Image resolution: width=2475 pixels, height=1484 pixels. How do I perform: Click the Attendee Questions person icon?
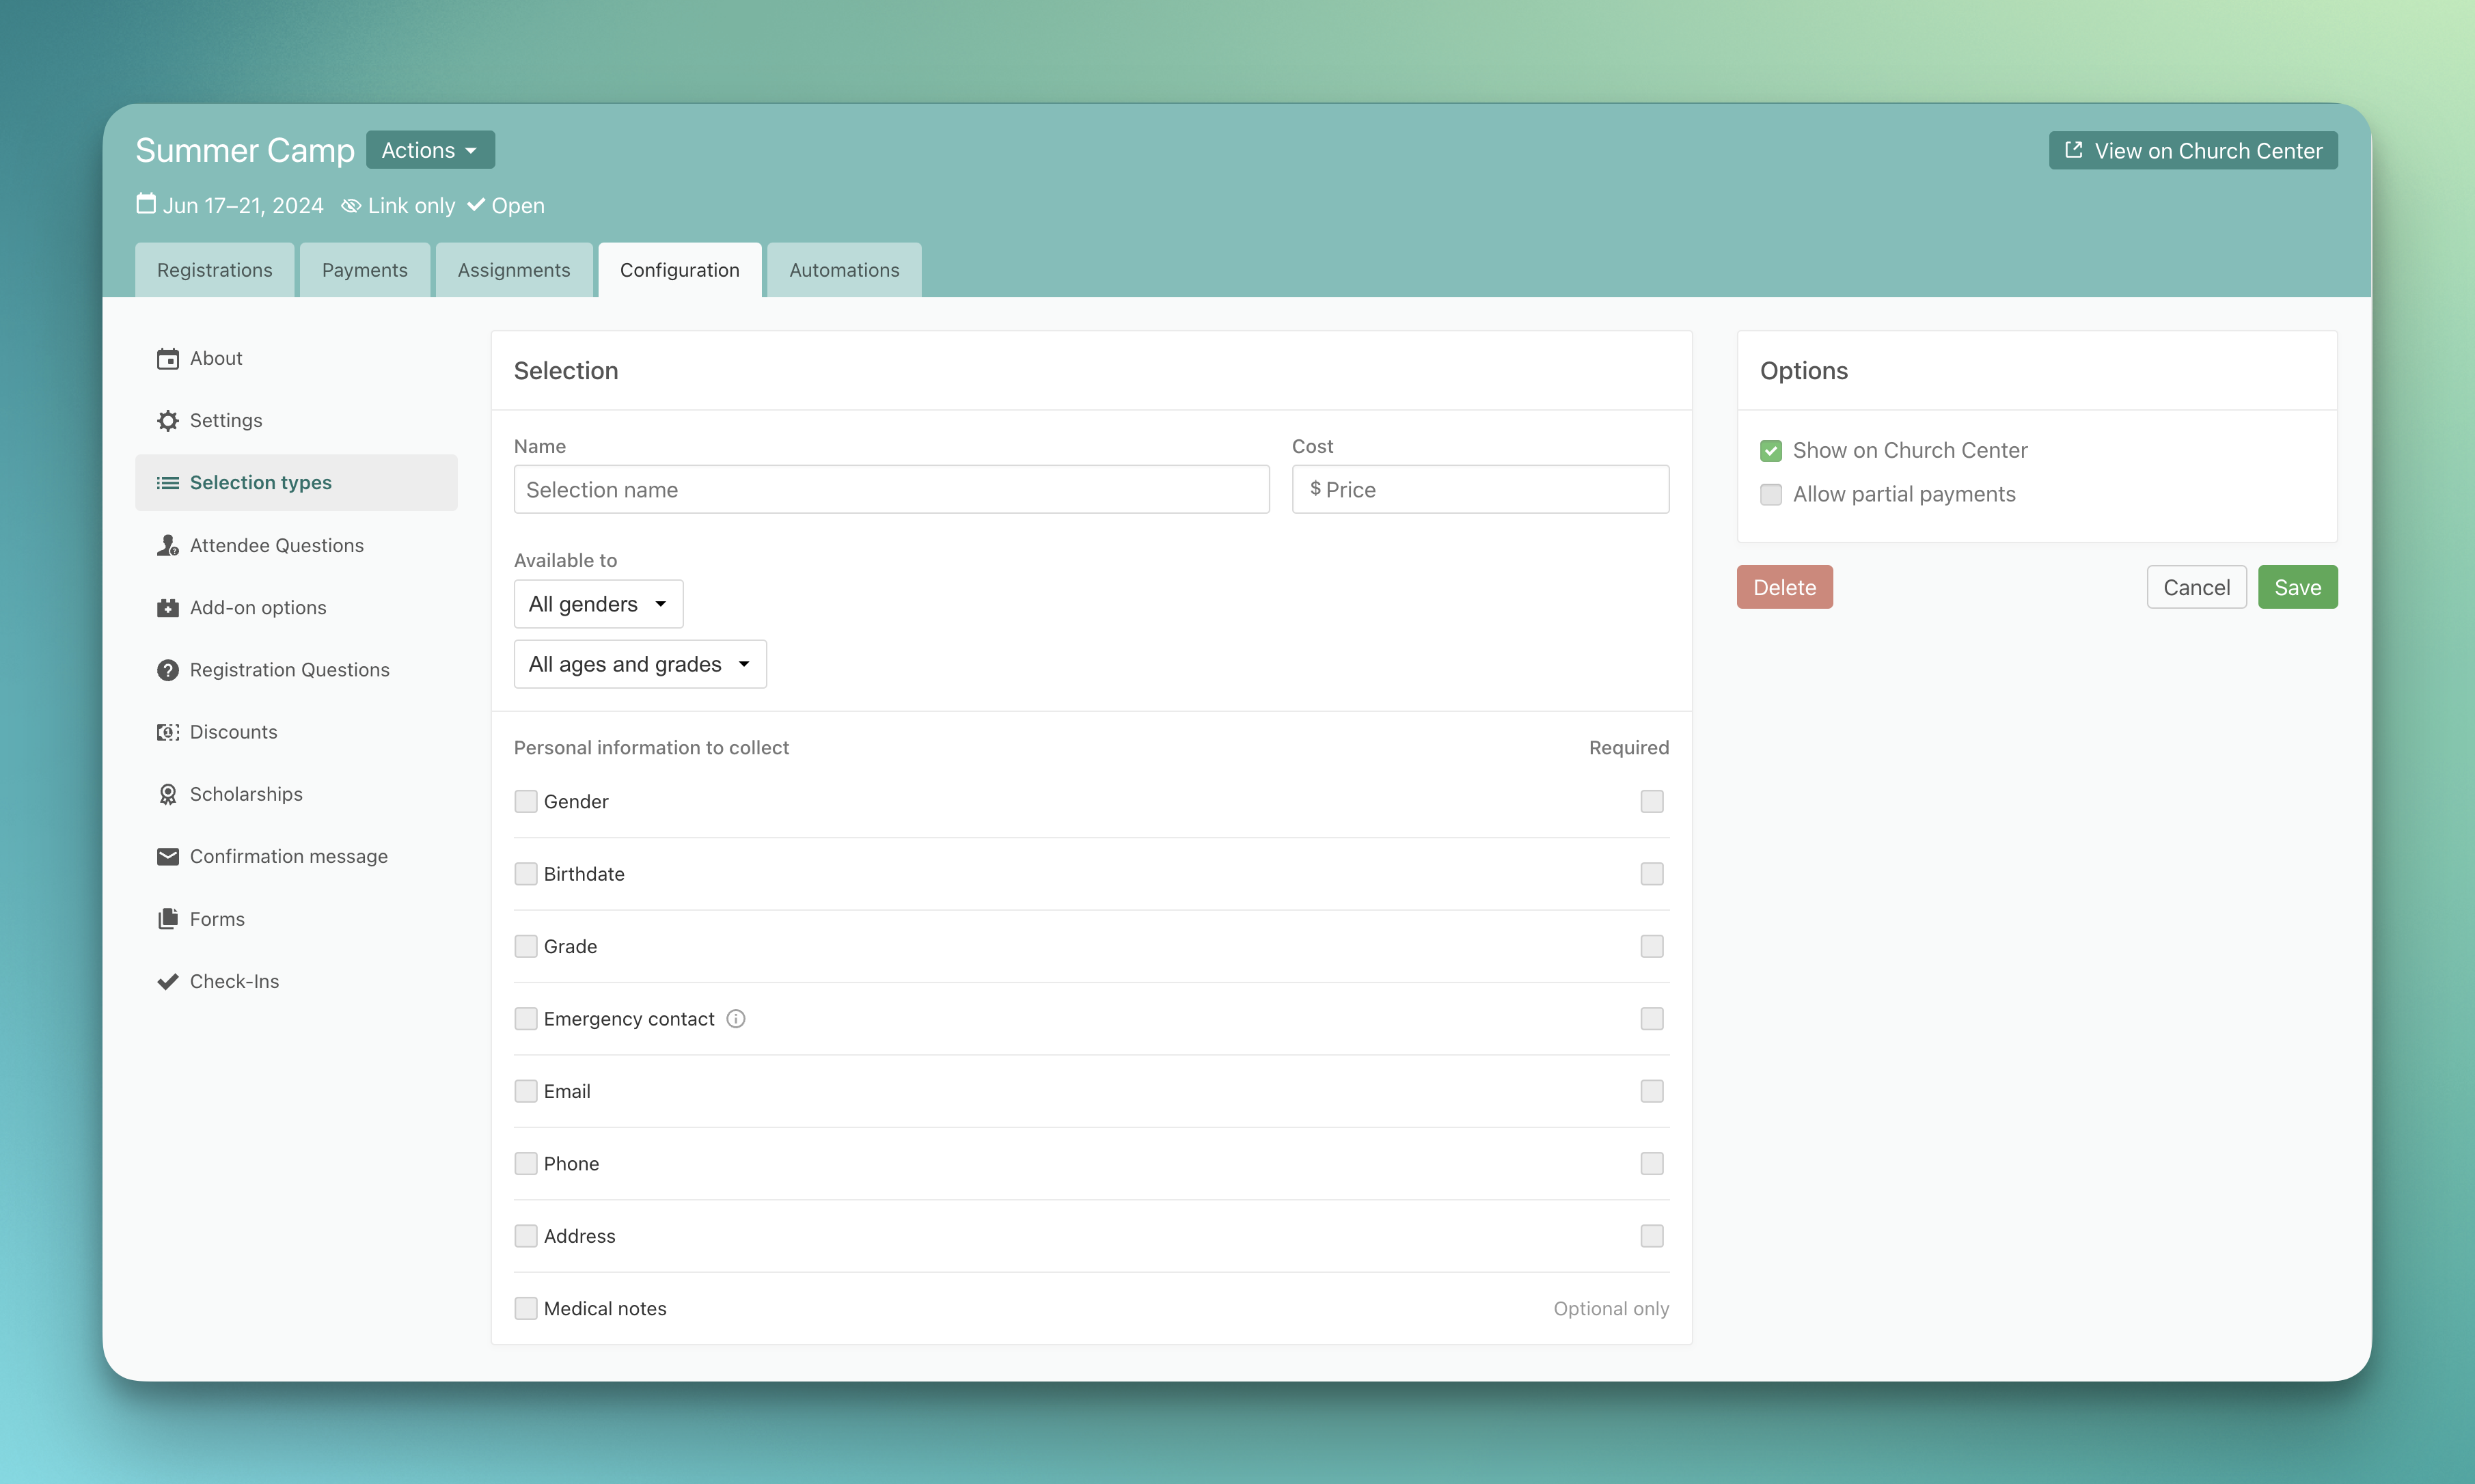(x=167, y=546)
